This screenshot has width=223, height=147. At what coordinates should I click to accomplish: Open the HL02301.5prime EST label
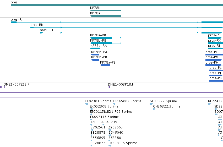[x=98, y=101]
